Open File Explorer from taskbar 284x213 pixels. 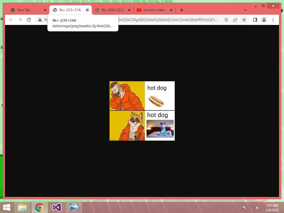22,207
